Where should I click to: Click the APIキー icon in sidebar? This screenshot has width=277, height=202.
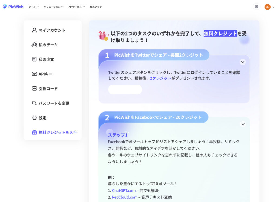[34, 74]
